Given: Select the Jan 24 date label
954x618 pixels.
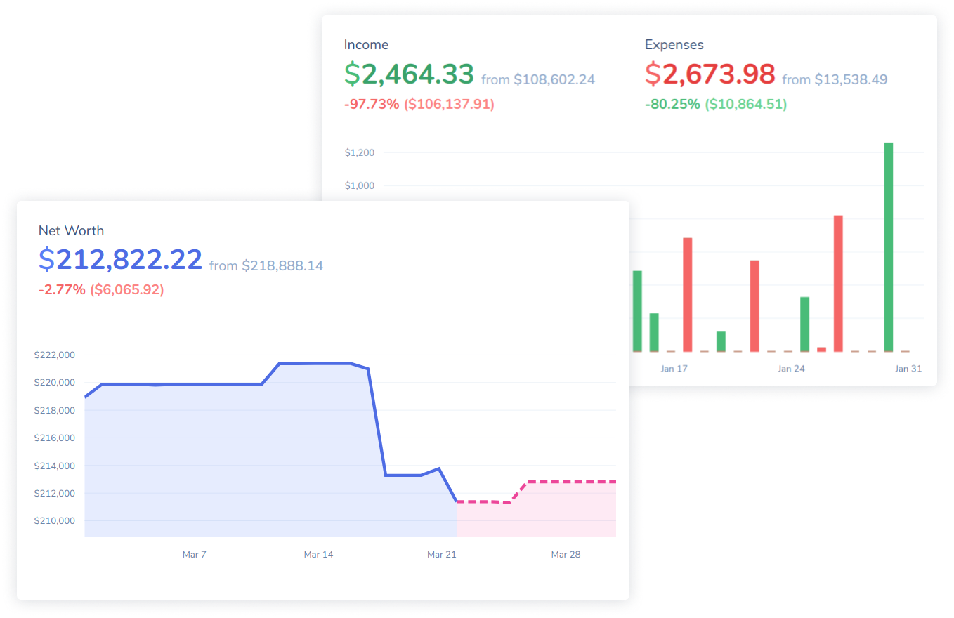Looking at the screenshot, I should tap(791, 369).
